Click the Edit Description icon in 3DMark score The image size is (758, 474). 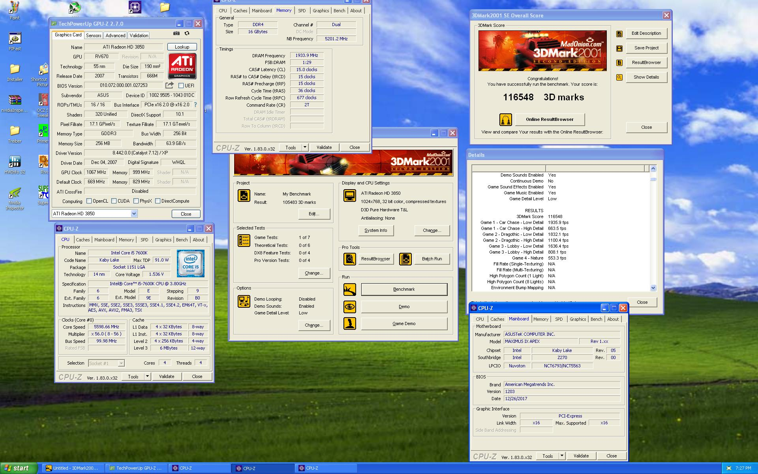pos(619,34)
